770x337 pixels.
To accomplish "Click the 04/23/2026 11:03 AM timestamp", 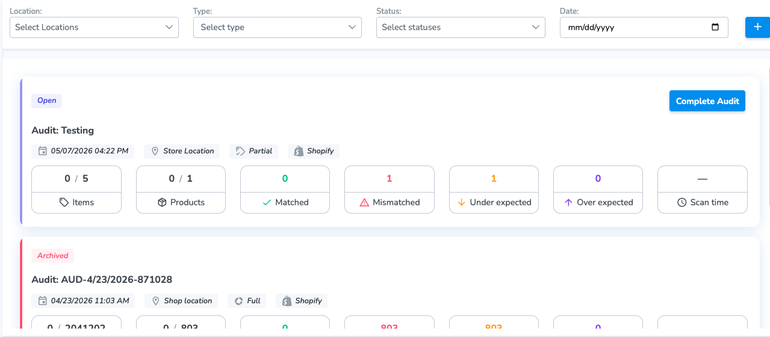I will pos(90,301).
